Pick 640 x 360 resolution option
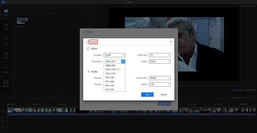 coord(115,85)
